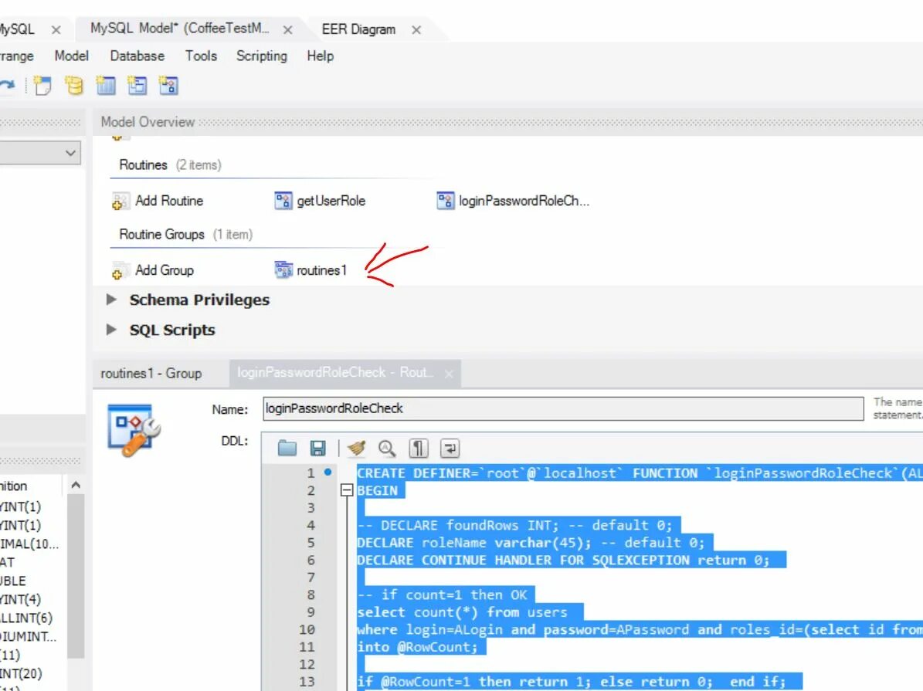Click line 13 if @RowCount=1 code
The image size is (923, 691).
pos(572,682)
